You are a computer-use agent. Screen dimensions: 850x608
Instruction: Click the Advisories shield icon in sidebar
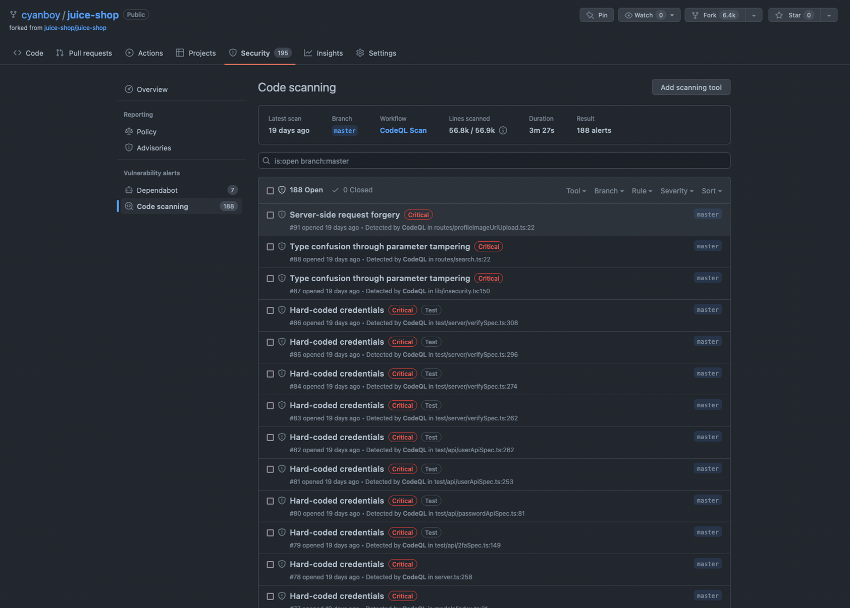click(129, 148)
